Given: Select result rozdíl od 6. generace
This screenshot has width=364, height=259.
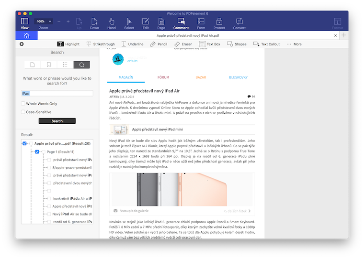Looking at the screenshot, I should 72,222.
